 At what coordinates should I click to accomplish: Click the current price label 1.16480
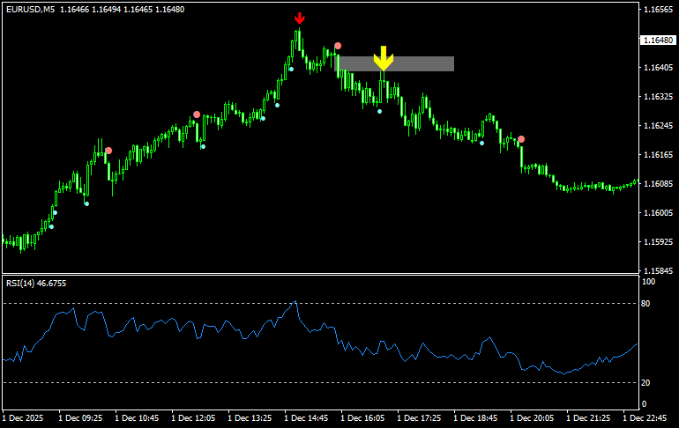coord(658,41)
